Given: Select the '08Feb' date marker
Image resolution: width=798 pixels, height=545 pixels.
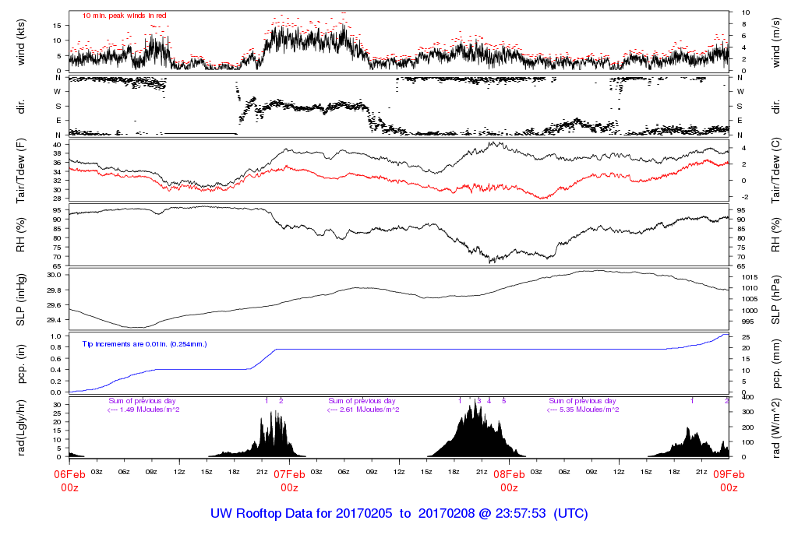Looking at the screenshot, I should click(x=509, y=475).
